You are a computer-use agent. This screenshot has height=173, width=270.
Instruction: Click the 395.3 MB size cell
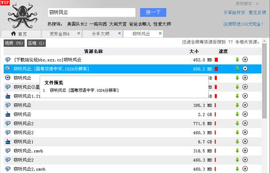[202, 105]
